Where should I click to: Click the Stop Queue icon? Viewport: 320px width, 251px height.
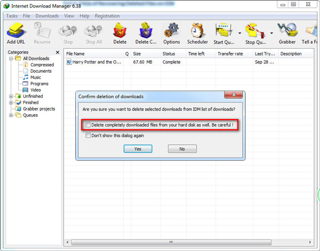click(x=255, y=30)
